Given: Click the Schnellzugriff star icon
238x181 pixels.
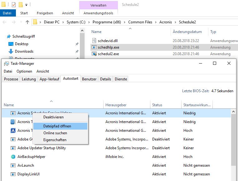Looking at the screenshot, I should click(9, 36).
